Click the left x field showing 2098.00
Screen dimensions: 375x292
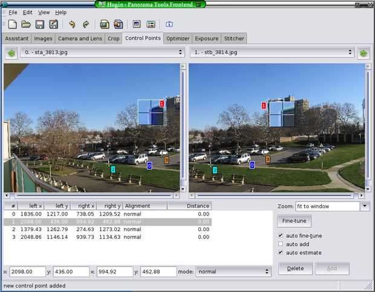[x=27, y=271]
